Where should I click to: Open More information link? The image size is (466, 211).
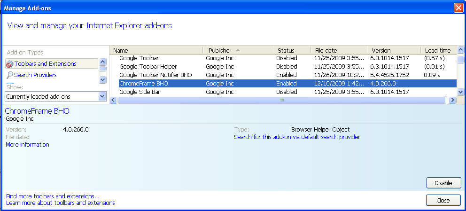pos(27,145)
